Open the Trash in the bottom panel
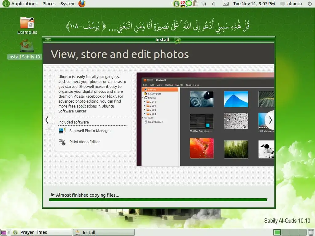This screenshot has height=236, width=315. (x=311, y=232)
